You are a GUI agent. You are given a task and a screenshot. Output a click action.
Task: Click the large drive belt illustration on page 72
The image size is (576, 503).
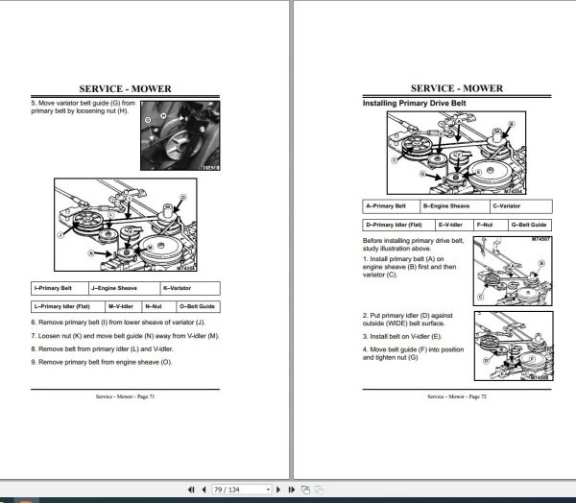tap(456, 153)
